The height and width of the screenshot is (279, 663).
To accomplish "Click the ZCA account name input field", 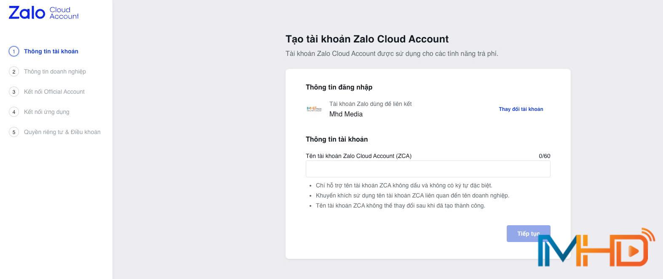I will click(x=428, y=168).
